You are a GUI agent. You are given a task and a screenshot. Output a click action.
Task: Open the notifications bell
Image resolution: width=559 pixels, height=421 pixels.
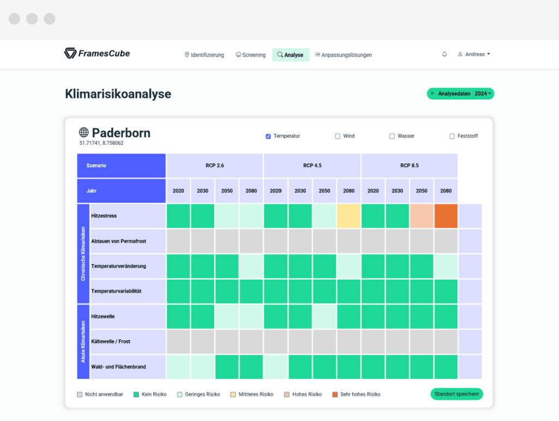point(444,54)
